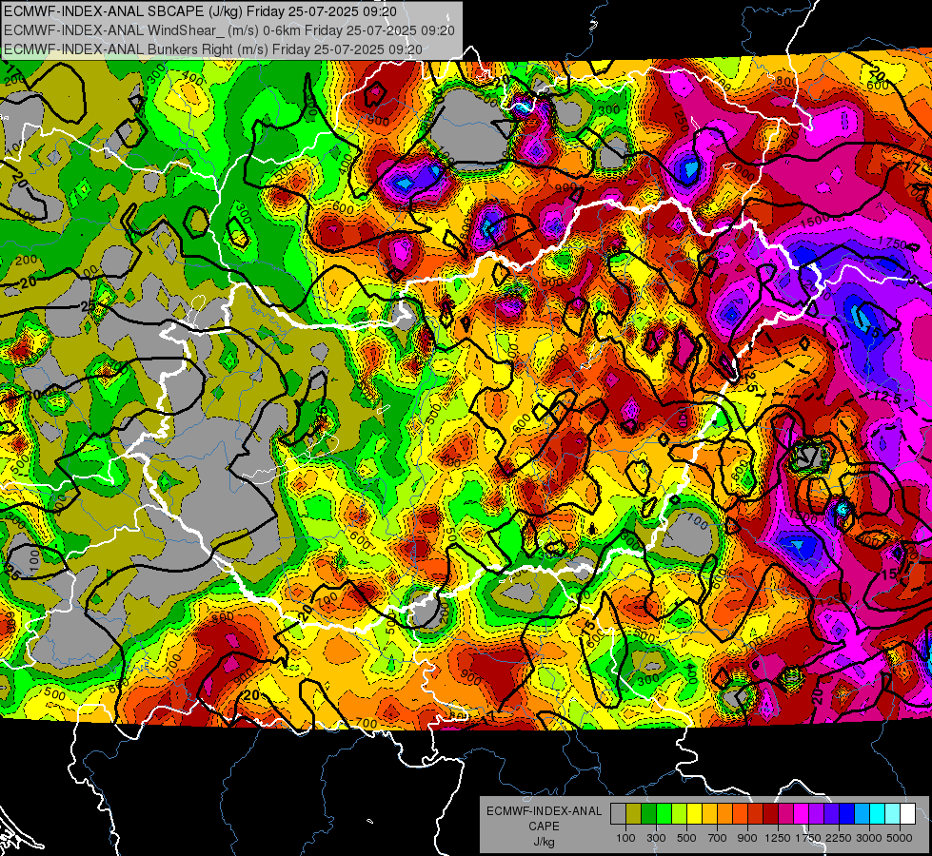
Task: Click the 1750 value on the legend scale
Action: [808, 838]
